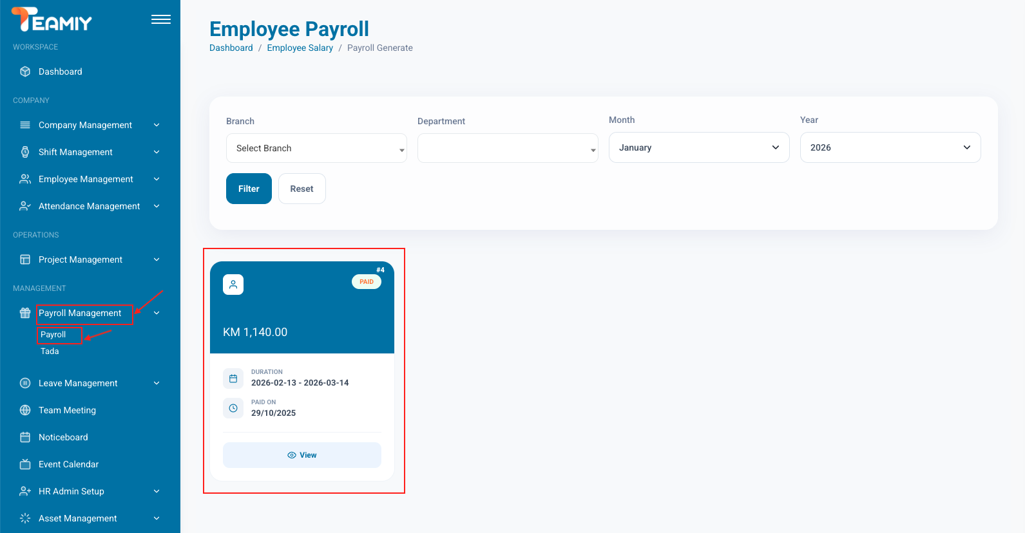Open the Tada submenu item

point(50,351)
